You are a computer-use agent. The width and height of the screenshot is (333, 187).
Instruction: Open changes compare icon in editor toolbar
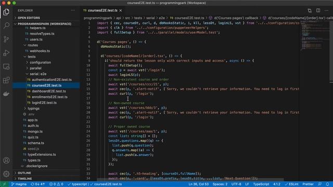(310, 10)
